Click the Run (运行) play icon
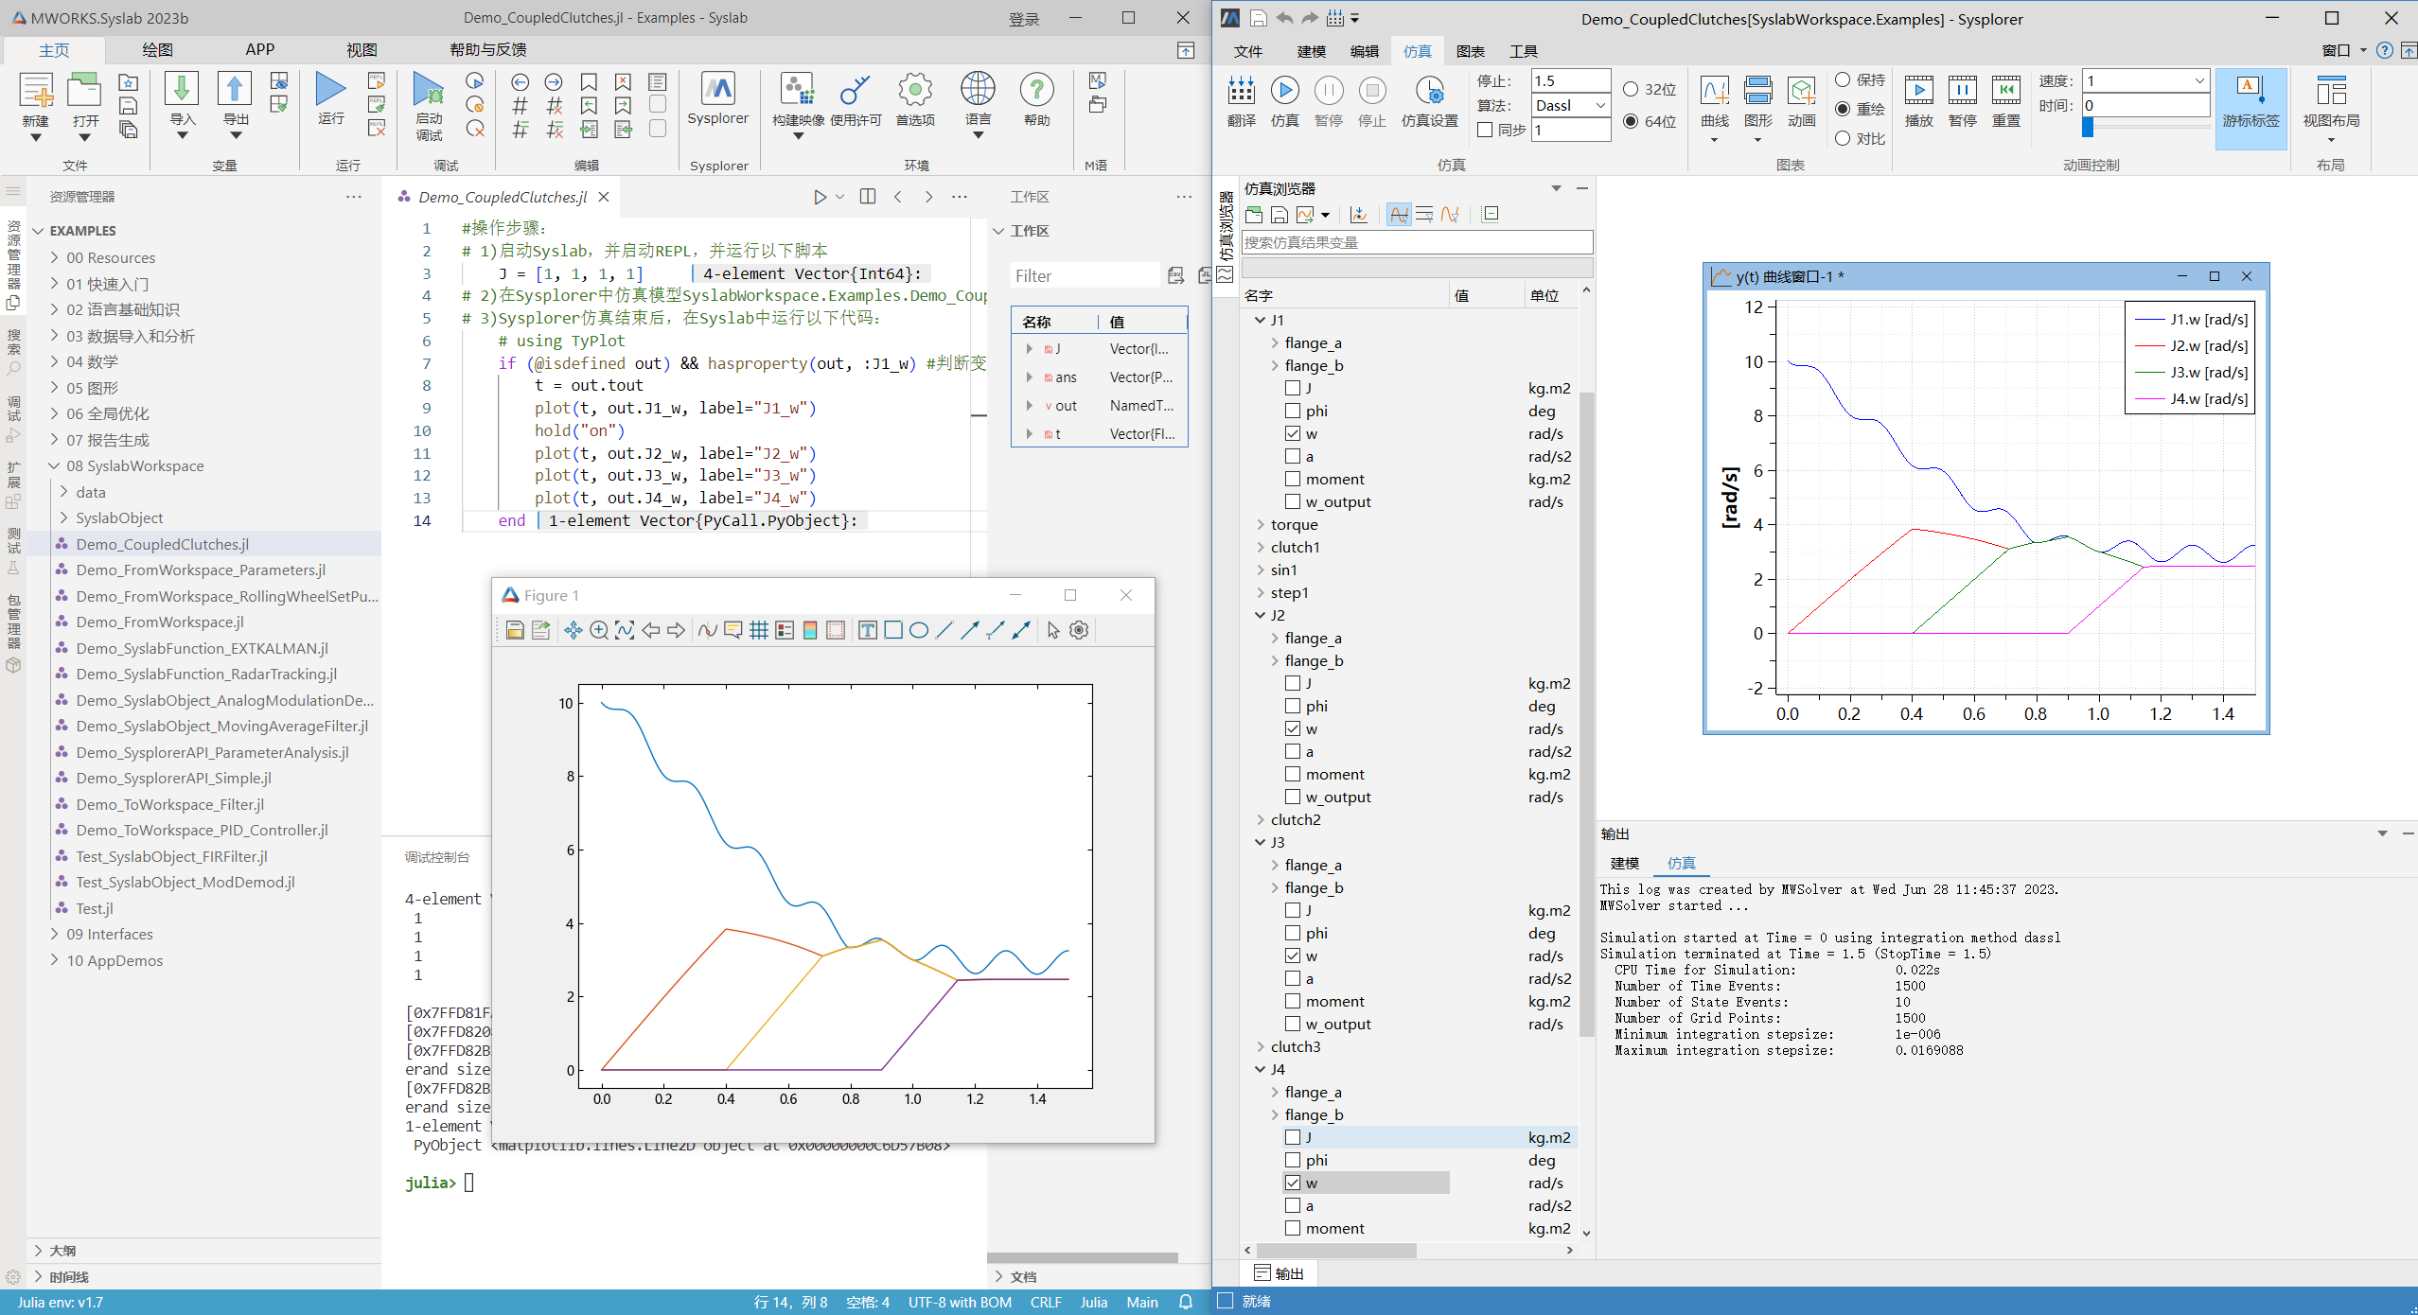Screen dimensions: 2418x1315 coord(330,90)
